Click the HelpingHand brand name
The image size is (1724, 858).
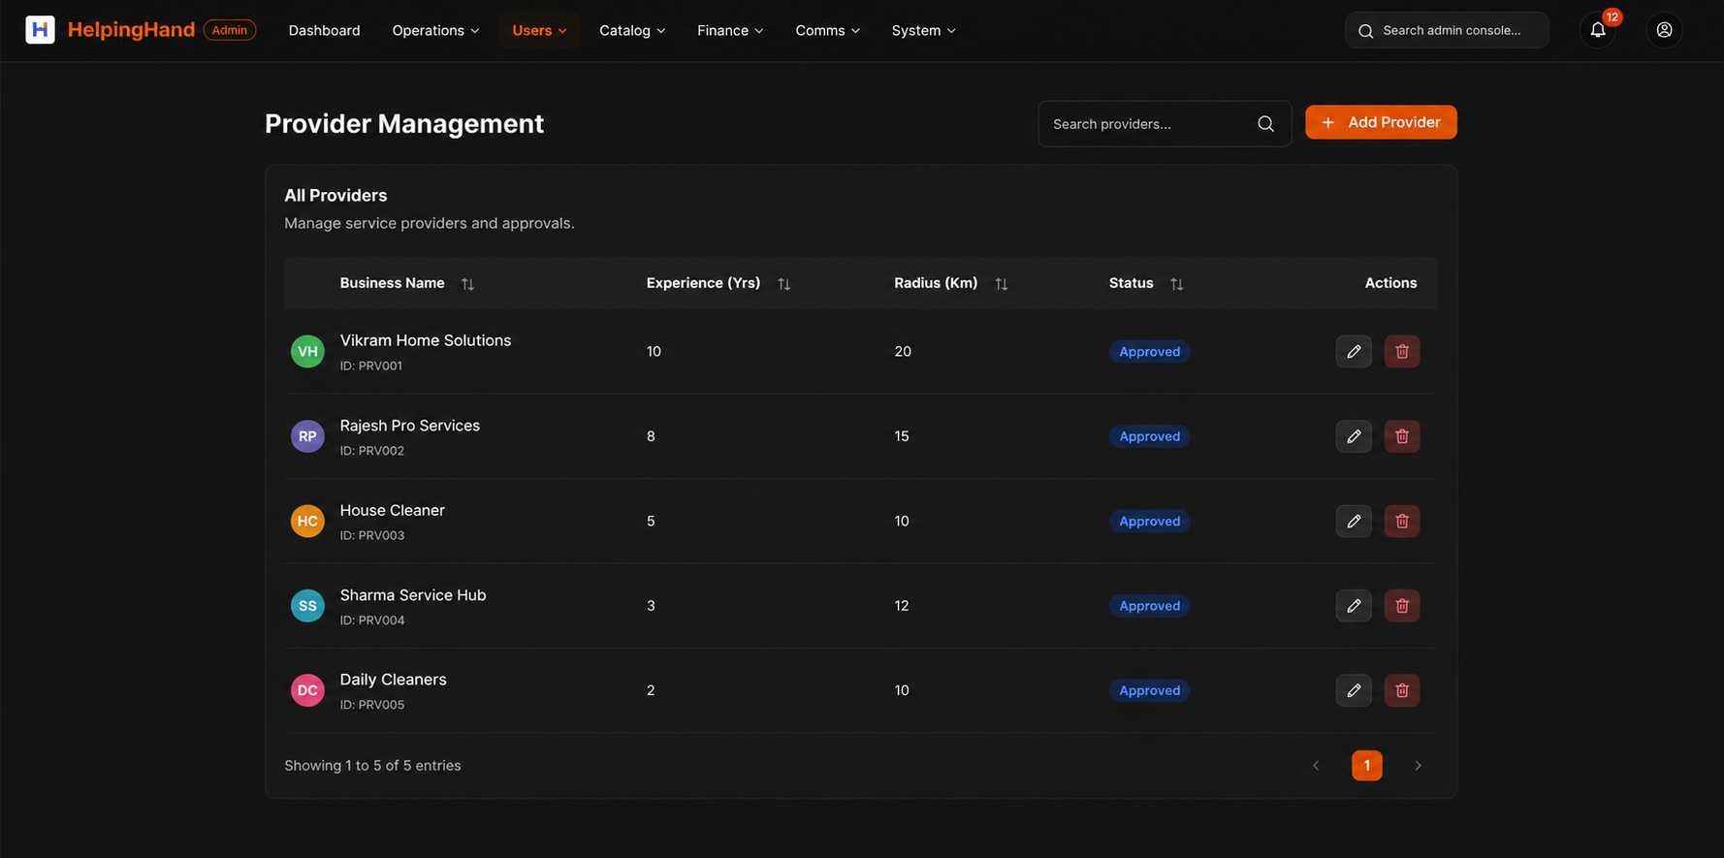pos(131,30)
